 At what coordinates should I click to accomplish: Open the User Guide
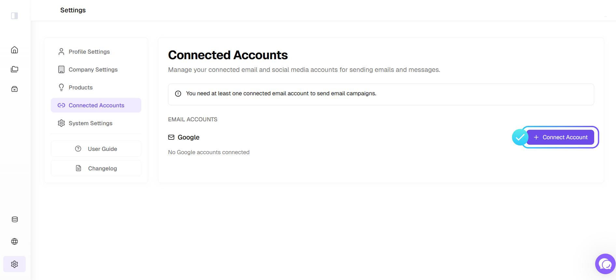(96, 149)
